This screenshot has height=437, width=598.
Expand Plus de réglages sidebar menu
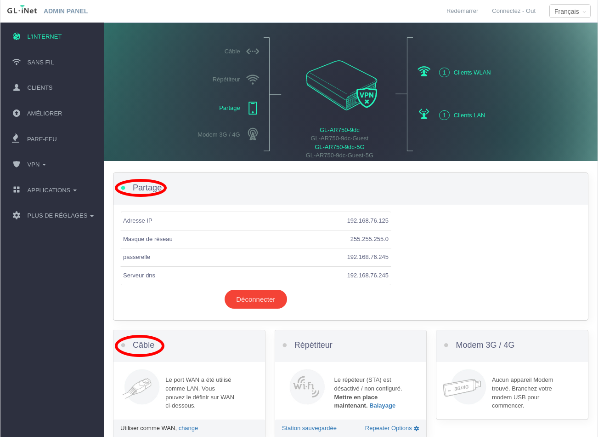[x=60, y=215]
